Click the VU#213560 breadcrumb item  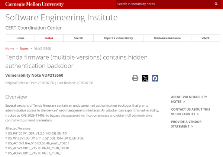(x=42, y=49)
